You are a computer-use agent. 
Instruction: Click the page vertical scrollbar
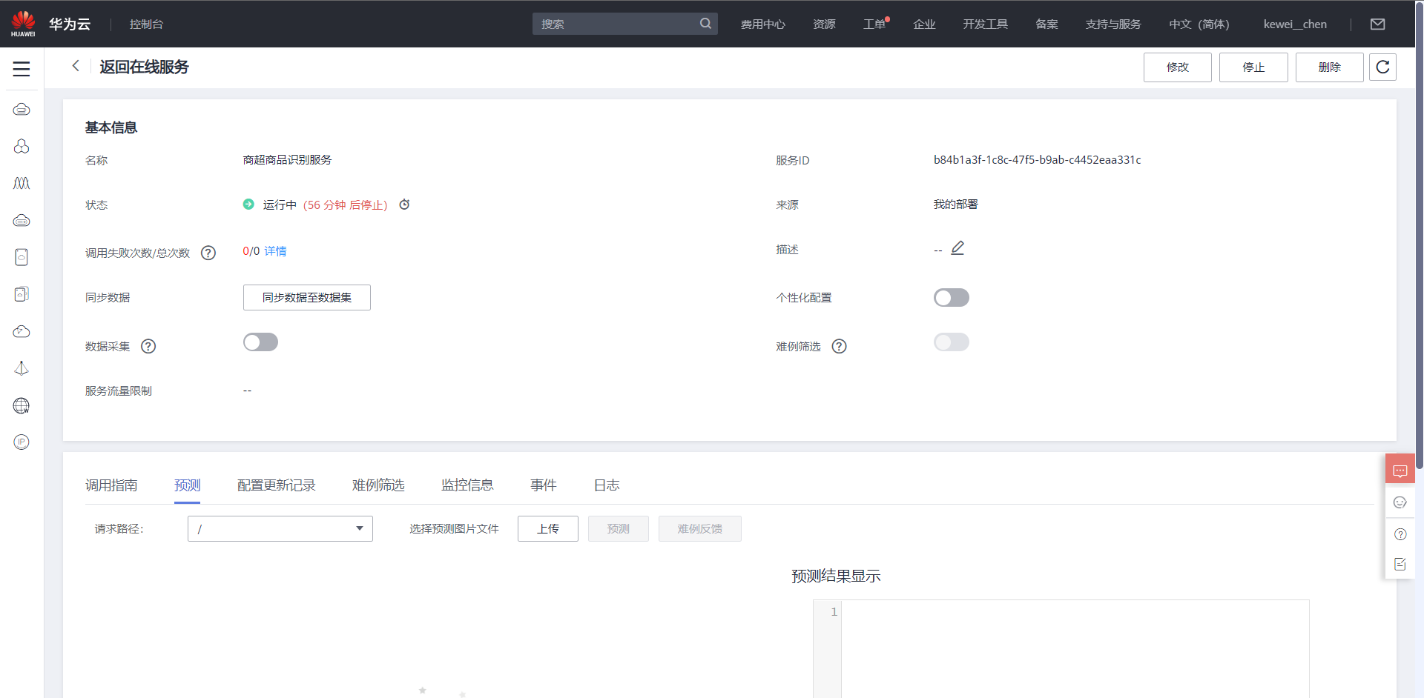point(1419,237)
